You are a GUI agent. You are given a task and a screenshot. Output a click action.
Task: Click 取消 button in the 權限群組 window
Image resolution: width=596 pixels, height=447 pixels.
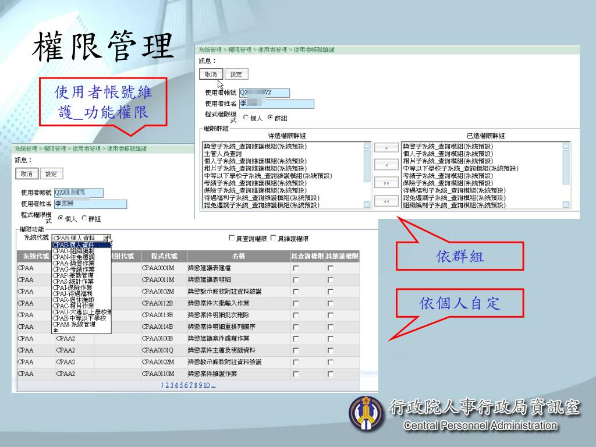point(211,74)
